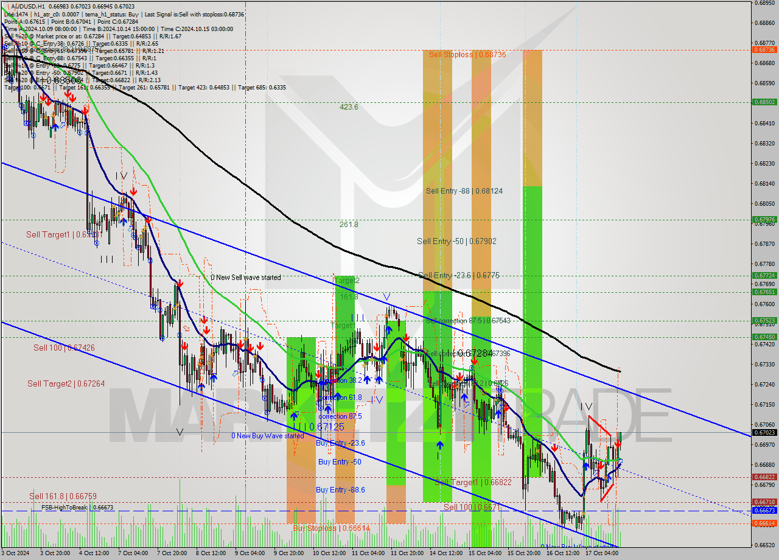The image size is (779, 560).
Task: Click the '11 Oct 20:00' time label
Action: click(x=407, y=553)
